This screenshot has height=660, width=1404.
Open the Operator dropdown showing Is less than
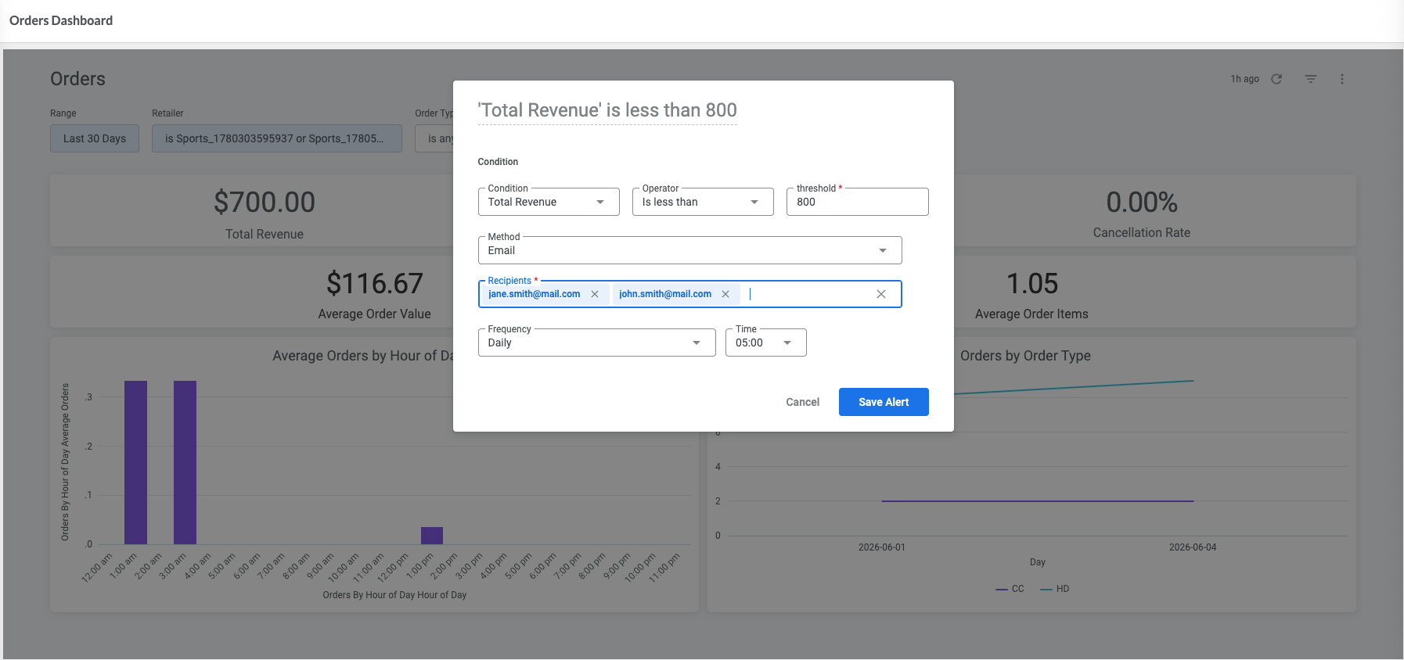[x=703, y=202]
